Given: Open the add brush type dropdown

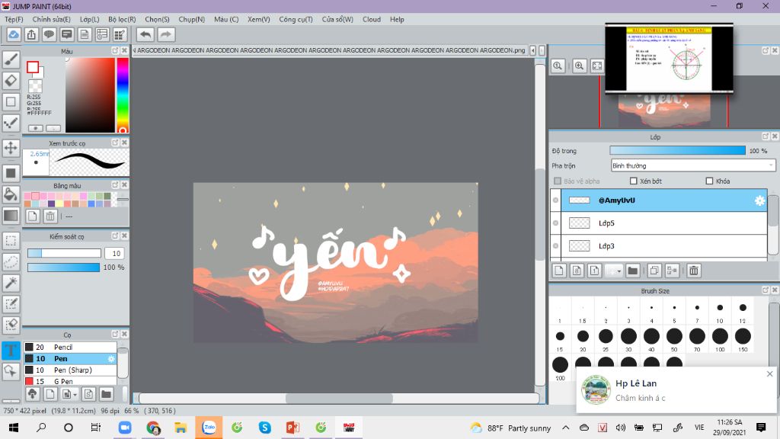Looking at the screenshot, I should (x=69, y=394).
